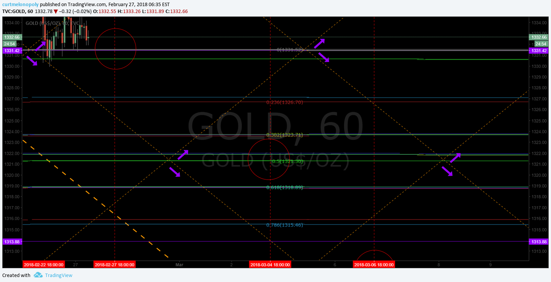Screen dimensions: 551x282
Task: Click the purple 1313.88 price tag on right axis
Action: click(x=538, y=242)
